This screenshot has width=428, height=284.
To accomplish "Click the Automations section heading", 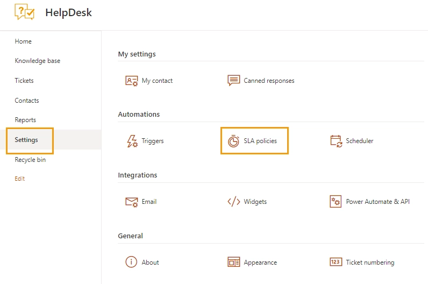I will tap(139, 114).
